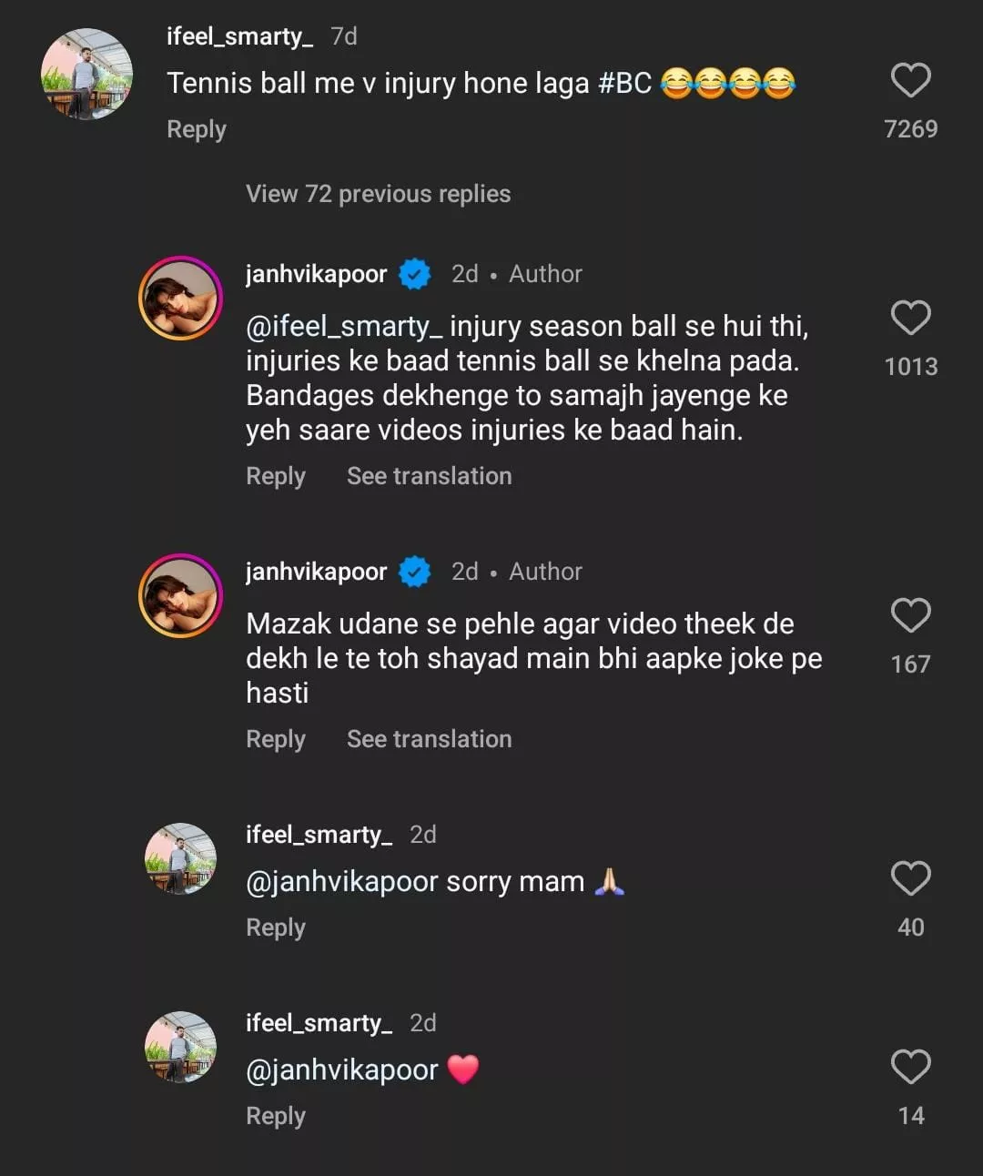Like the 'Tennis ball me v injury' comment
983x1176 pixels.
coord(910,81)
